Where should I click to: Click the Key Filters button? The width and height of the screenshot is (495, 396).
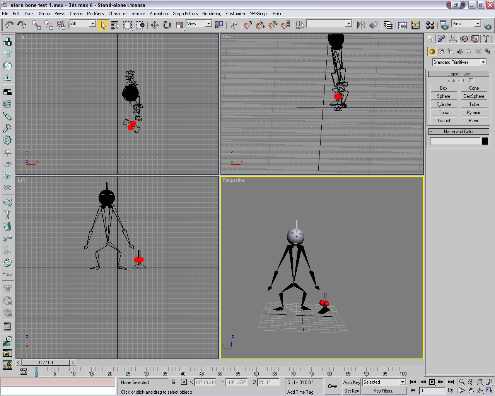pyautogui.click(x=384, y=391)
